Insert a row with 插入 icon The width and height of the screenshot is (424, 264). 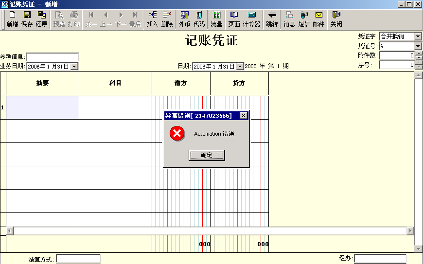(152, 18)
